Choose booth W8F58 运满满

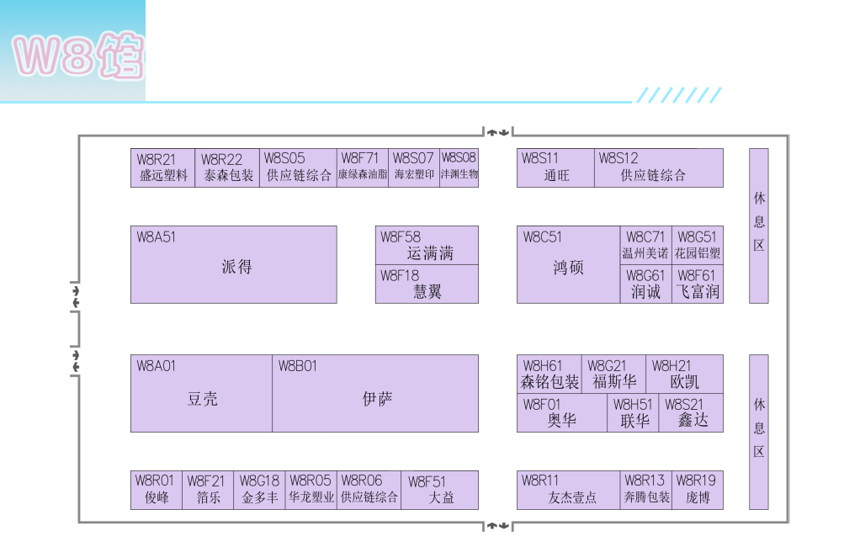427,245
